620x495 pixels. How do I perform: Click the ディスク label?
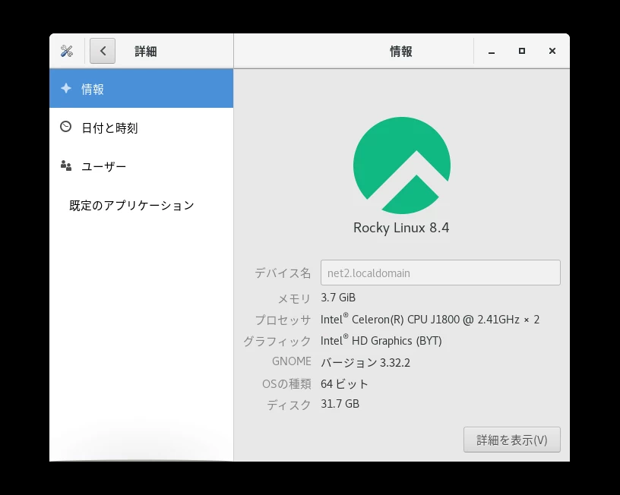(289, 405)
